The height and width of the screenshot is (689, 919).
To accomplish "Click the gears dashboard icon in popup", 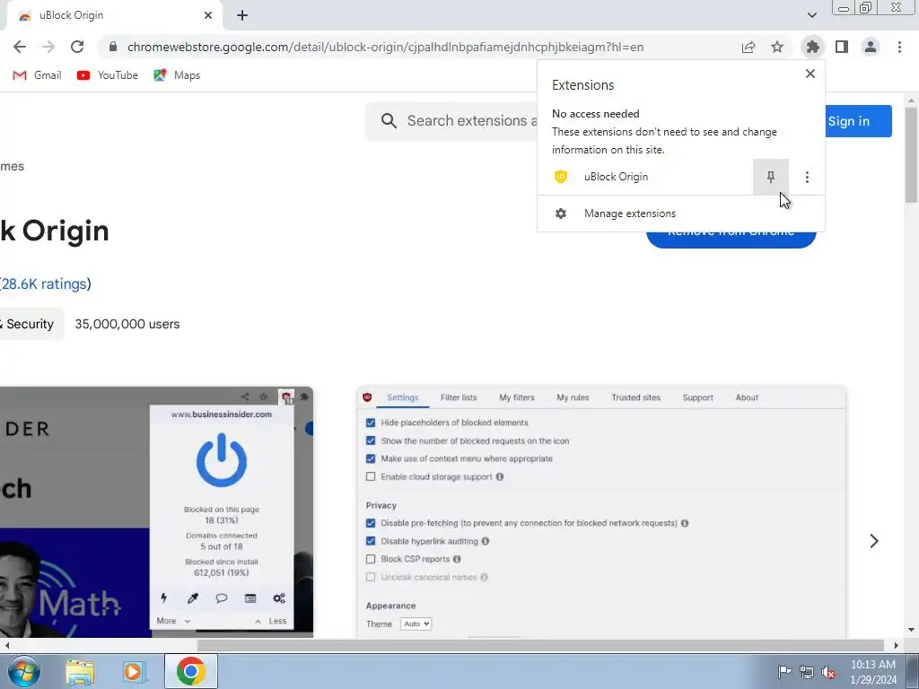I will click(x=279, y=598).
